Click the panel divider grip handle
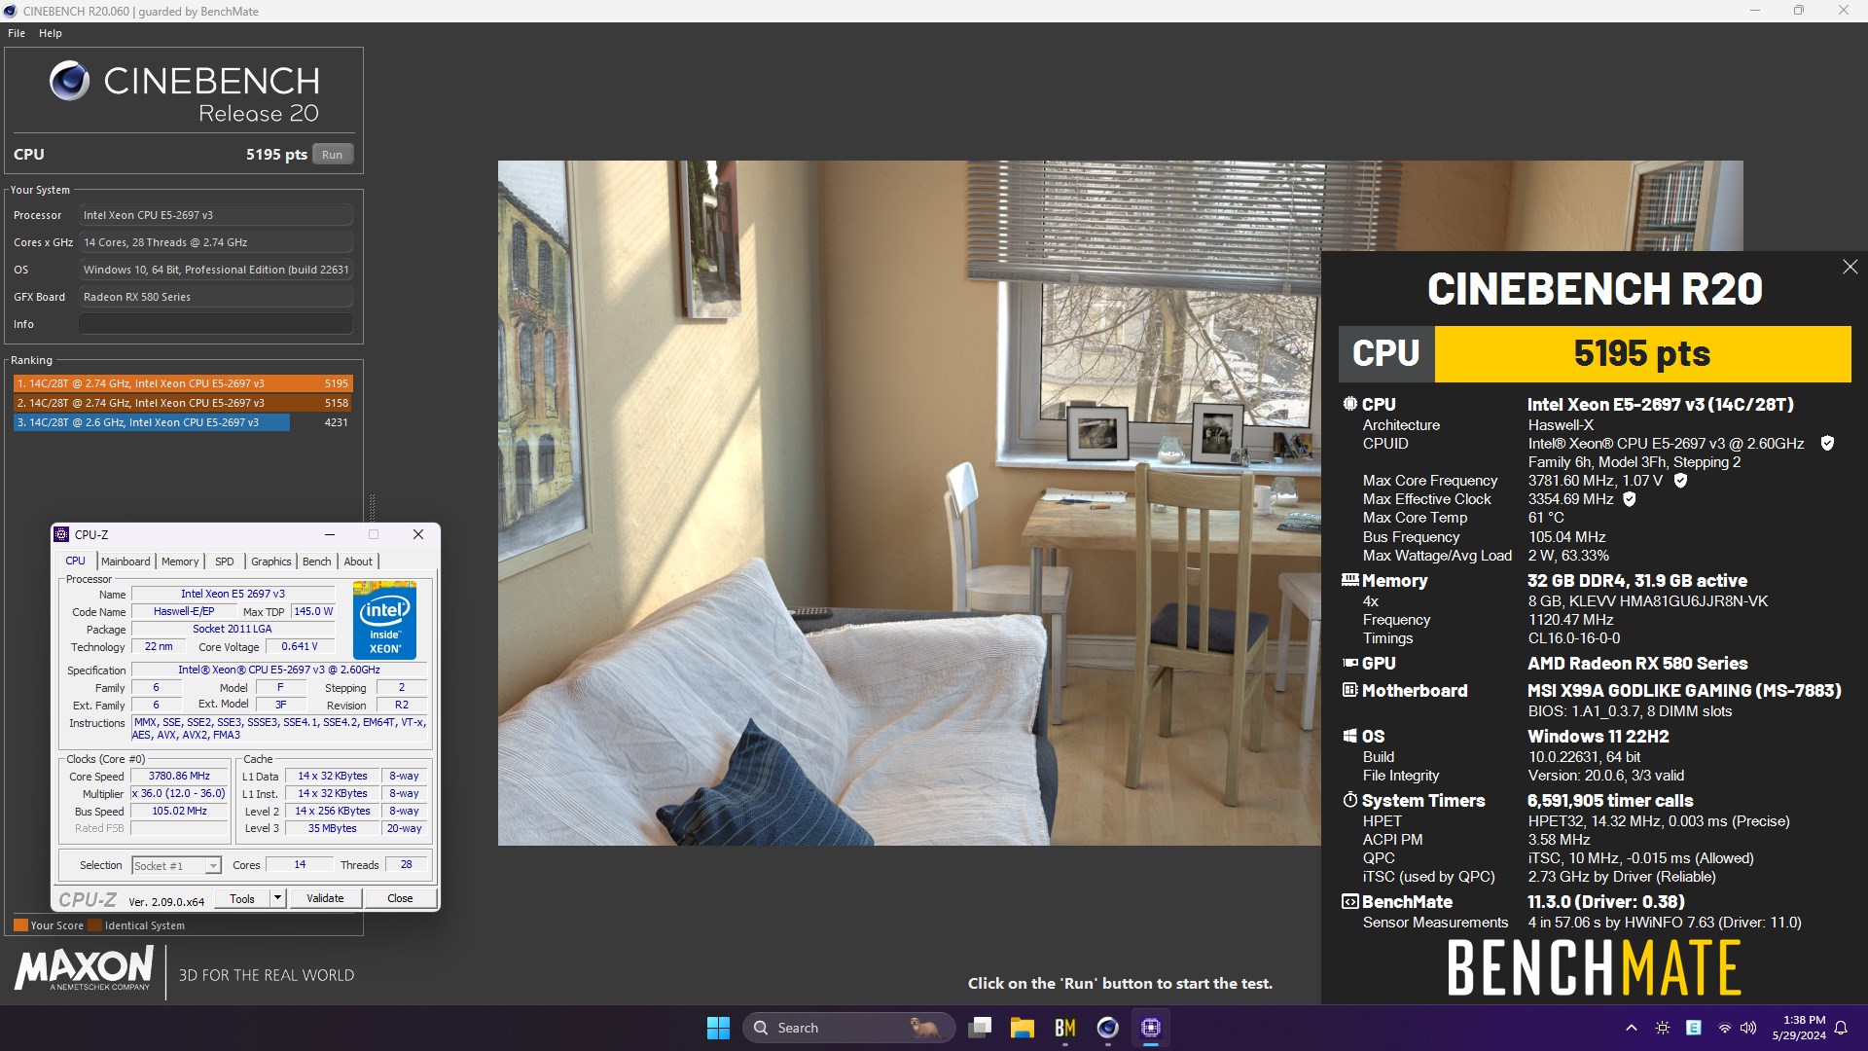Screen dimensions: 1868x1051 tap(371, 507)
